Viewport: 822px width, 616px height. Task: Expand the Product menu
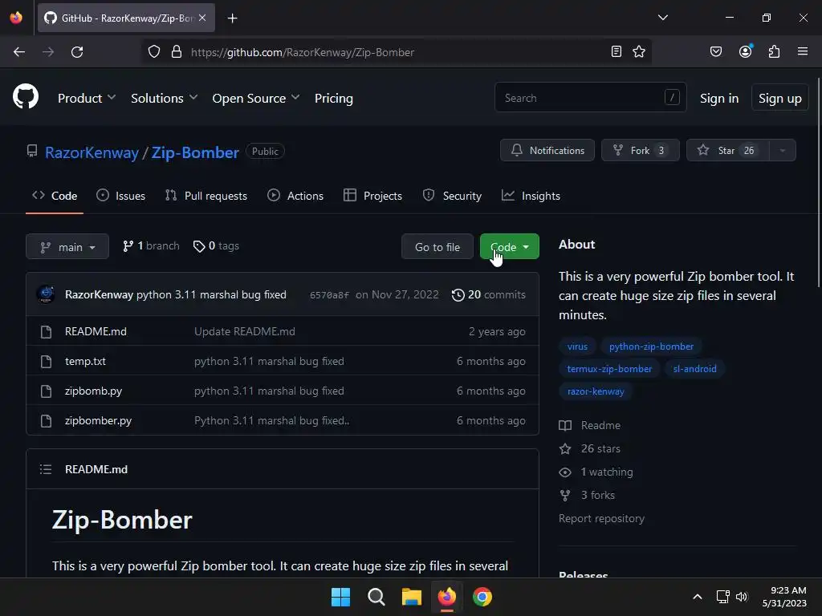click(87, 98)
